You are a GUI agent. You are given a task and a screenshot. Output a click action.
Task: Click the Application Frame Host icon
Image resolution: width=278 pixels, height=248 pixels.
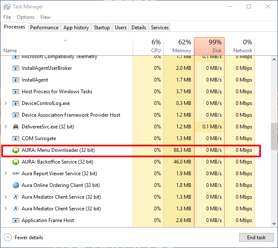tap(16, 220)
